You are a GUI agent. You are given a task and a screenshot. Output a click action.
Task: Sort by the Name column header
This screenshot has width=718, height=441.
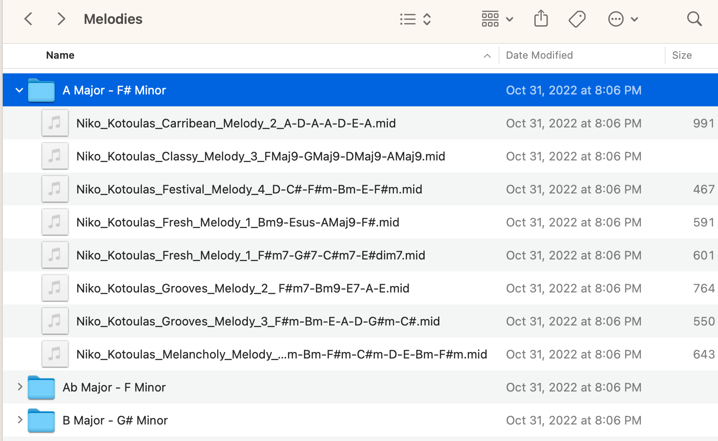coord(60,55)
